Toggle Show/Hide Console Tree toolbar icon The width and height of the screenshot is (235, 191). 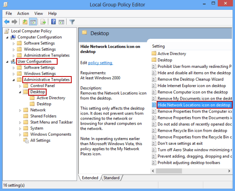coord(33,22)
